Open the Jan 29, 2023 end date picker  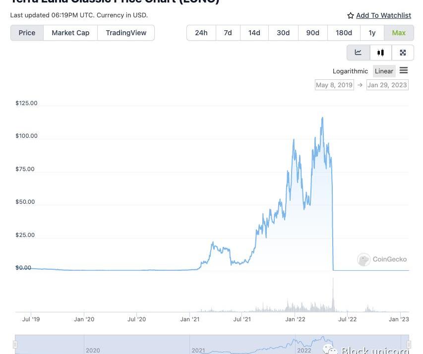(x=387, y=85)
